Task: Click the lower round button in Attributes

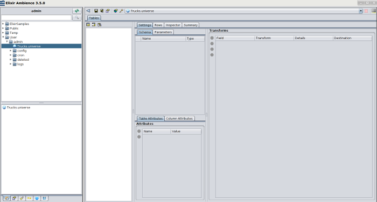Action: (x=139, y=137)
